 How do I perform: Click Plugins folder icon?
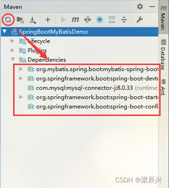[x=22, y=51]
